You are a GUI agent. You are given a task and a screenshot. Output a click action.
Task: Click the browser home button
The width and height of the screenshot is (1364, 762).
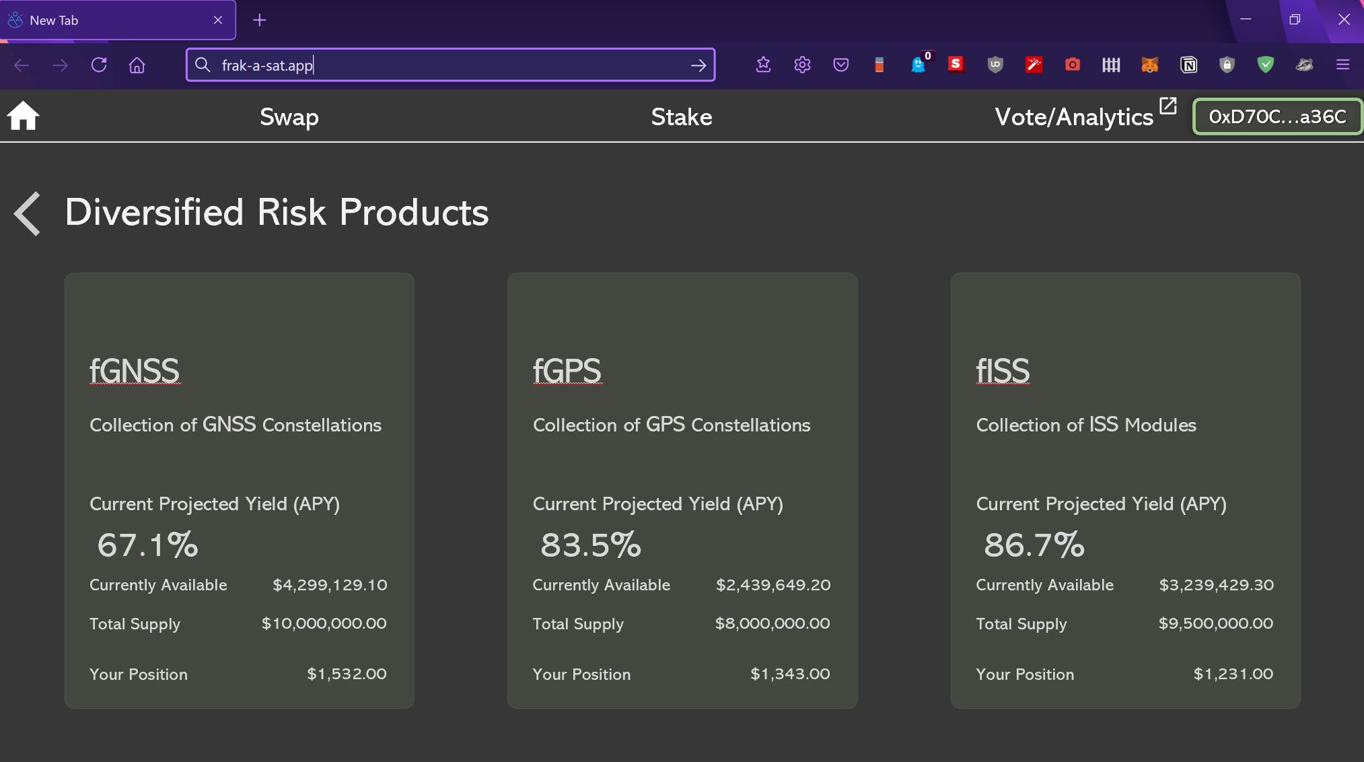point(137,65)
